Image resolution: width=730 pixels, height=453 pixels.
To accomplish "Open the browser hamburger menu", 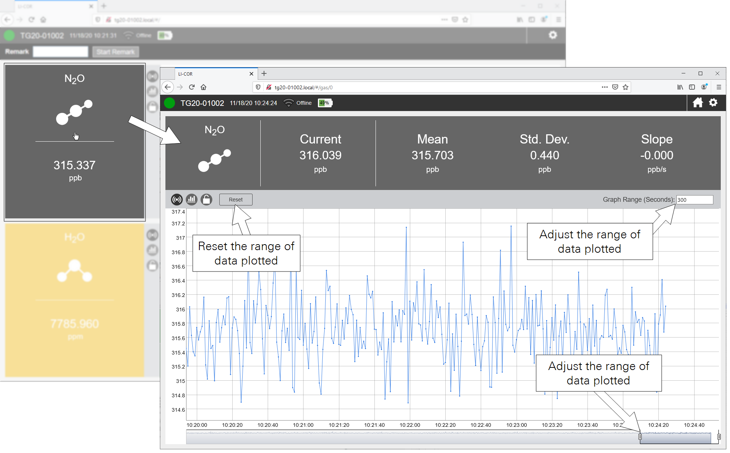I will 719,87.
